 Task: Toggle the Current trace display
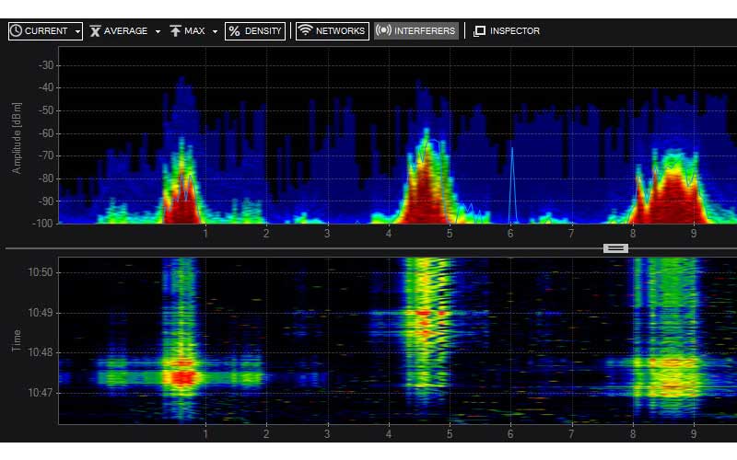(x=45, y=31)
